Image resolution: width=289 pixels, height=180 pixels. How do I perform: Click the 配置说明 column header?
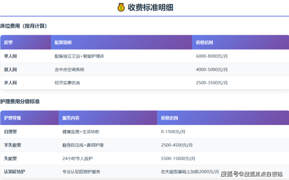tap(63, 42)
